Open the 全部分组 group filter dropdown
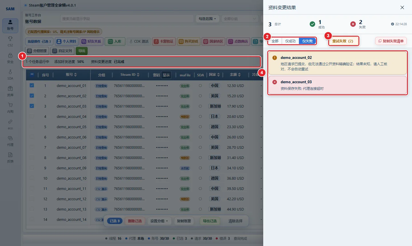412x246 pixels. coord(240,19)
